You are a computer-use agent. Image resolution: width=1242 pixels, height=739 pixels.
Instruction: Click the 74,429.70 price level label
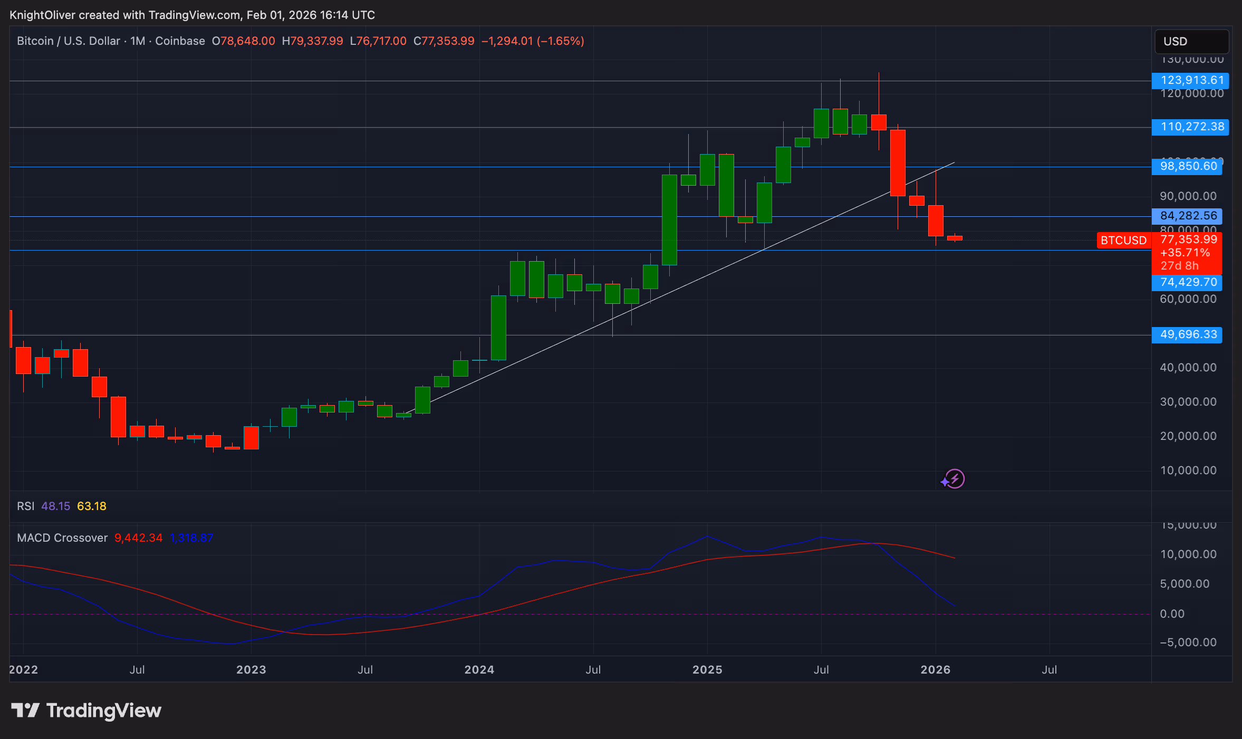point(1188,283)
